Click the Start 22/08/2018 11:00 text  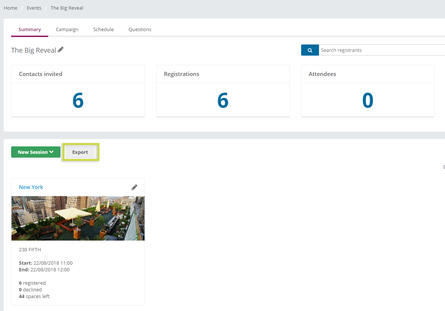46,263
